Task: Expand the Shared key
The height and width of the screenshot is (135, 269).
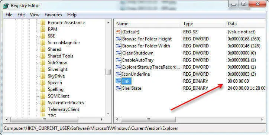Action: (x=36, y=50)
